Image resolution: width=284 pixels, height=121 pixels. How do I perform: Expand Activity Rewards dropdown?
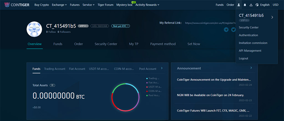(148, 5)
